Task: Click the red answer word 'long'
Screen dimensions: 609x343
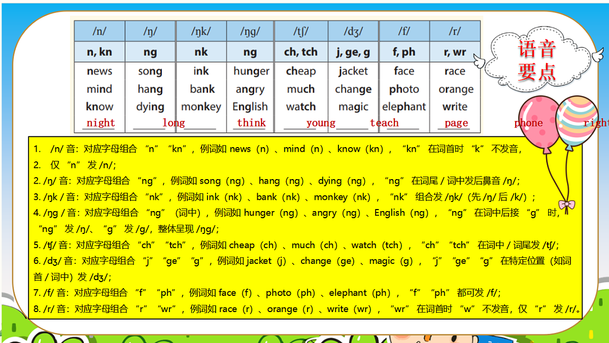Action: pos(174,123)
